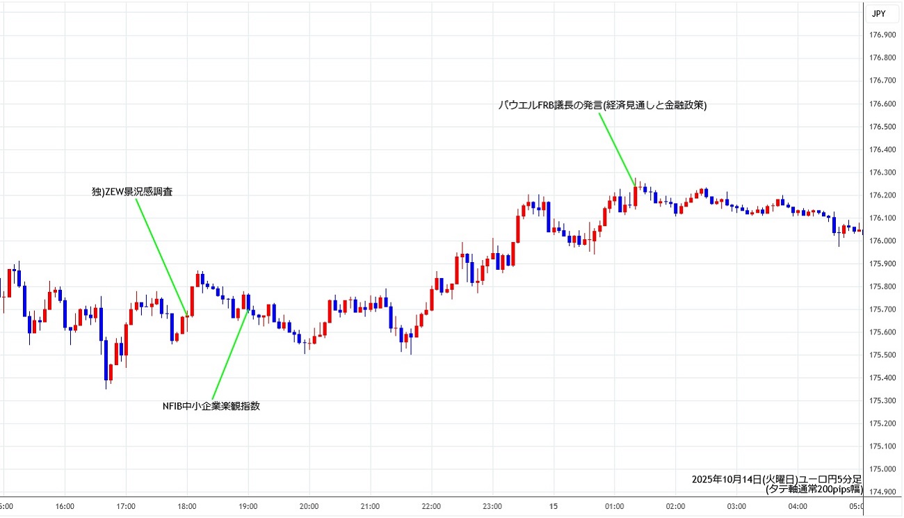Select the パウエルFRB議長の発言 annotation label
The width and height of the screenshot is (904, 518).
[602, 105]
